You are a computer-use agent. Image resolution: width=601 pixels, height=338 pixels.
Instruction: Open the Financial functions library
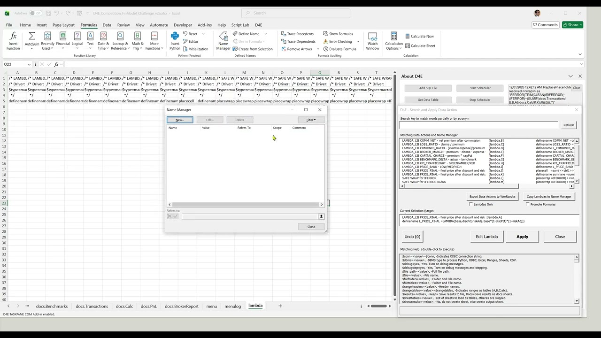coord(63,41)
